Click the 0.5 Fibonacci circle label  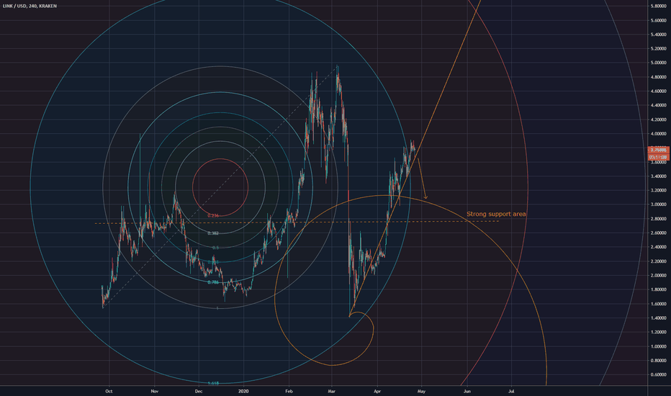[216, 248]
